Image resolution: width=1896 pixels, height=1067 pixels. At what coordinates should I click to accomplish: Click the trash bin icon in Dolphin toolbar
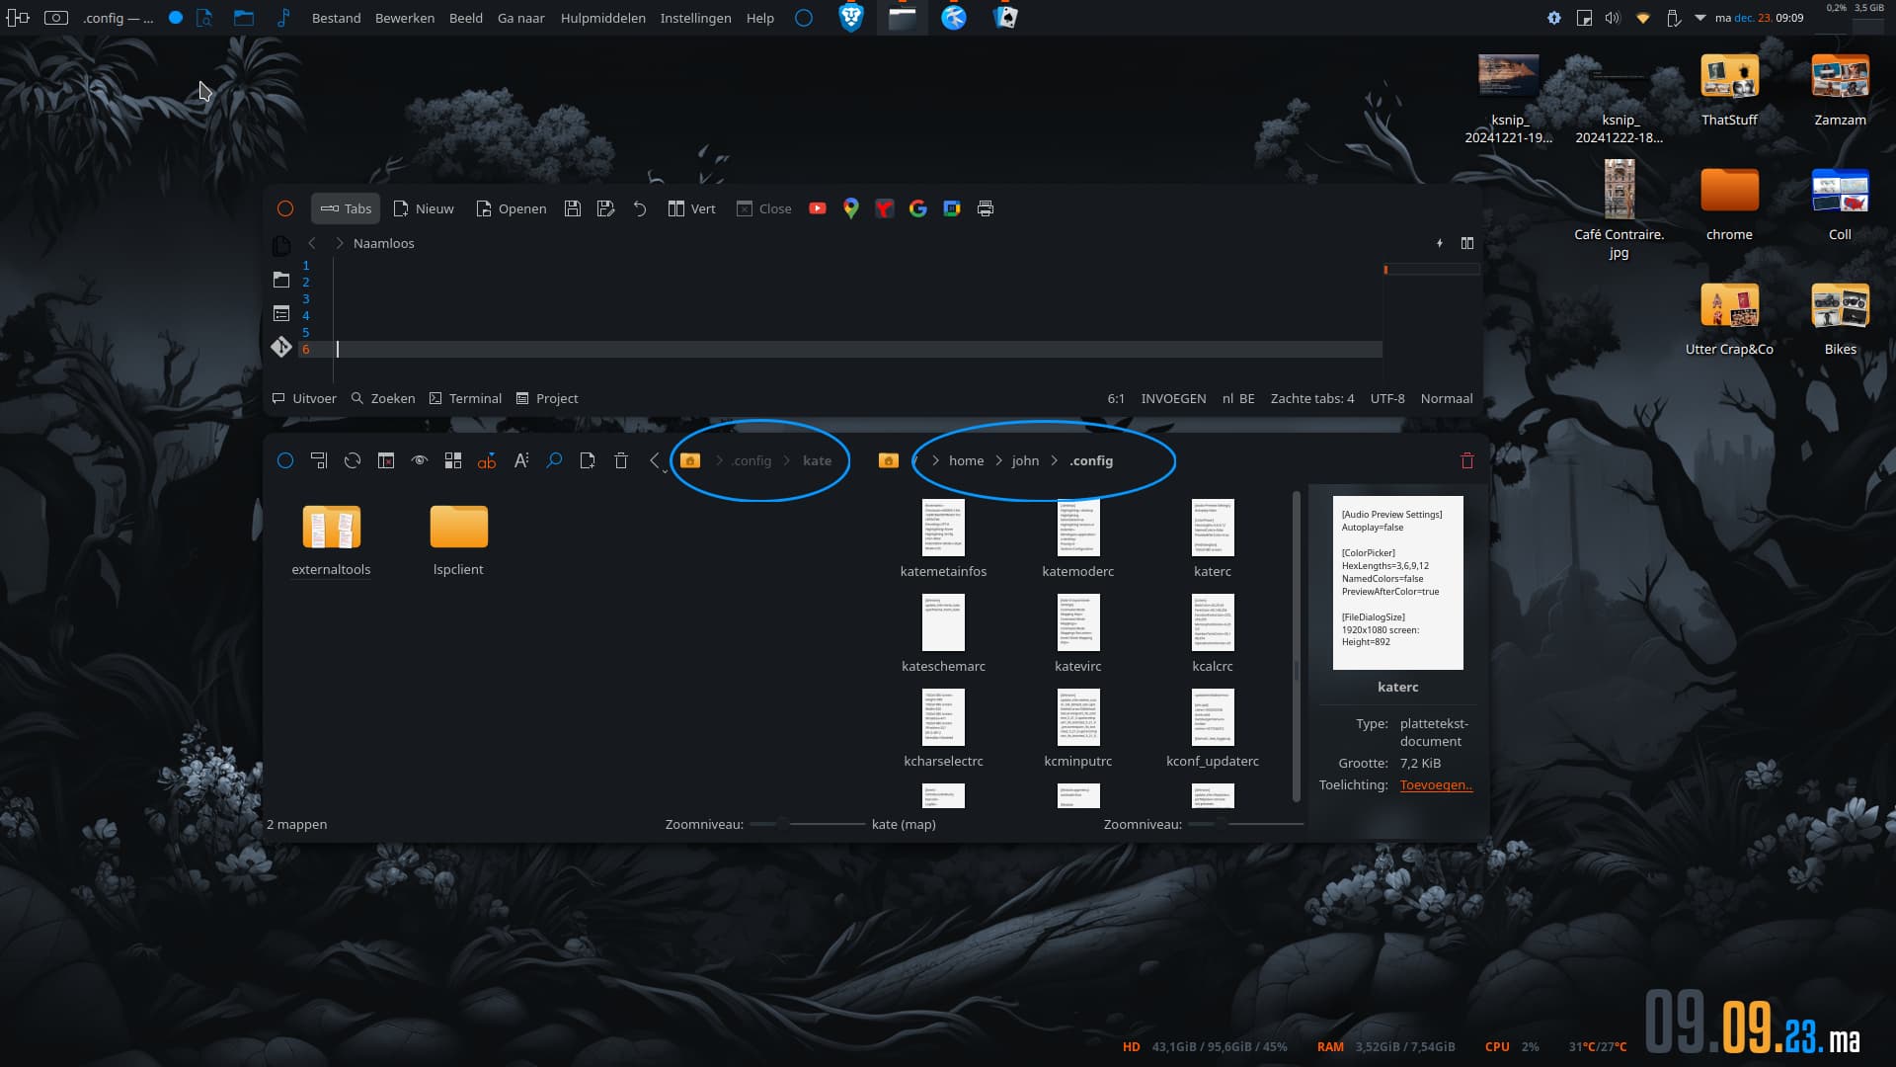621,460
